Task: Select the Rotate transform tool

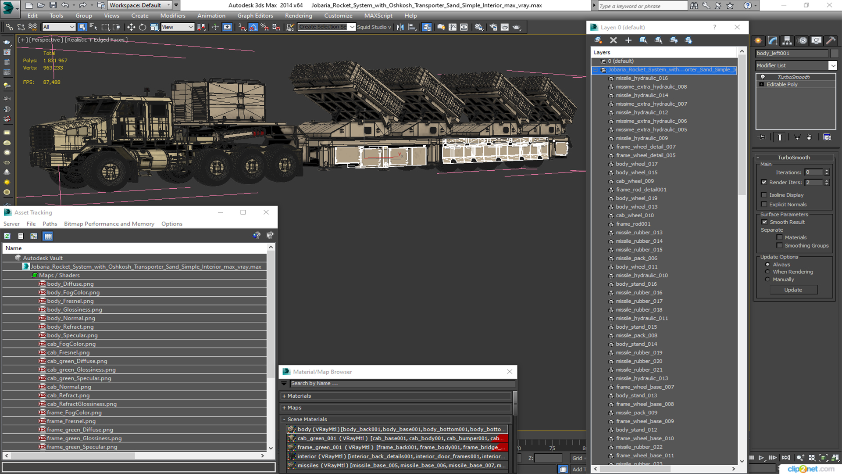Action: (x=143, y=27)
